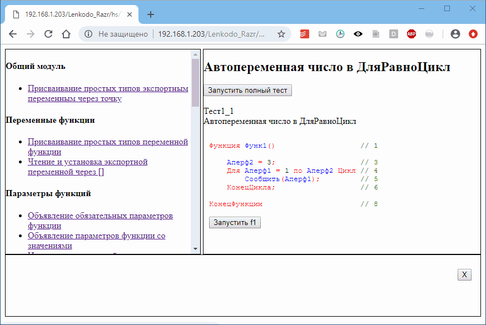Go forward to the next page

(x=31, y=34)
